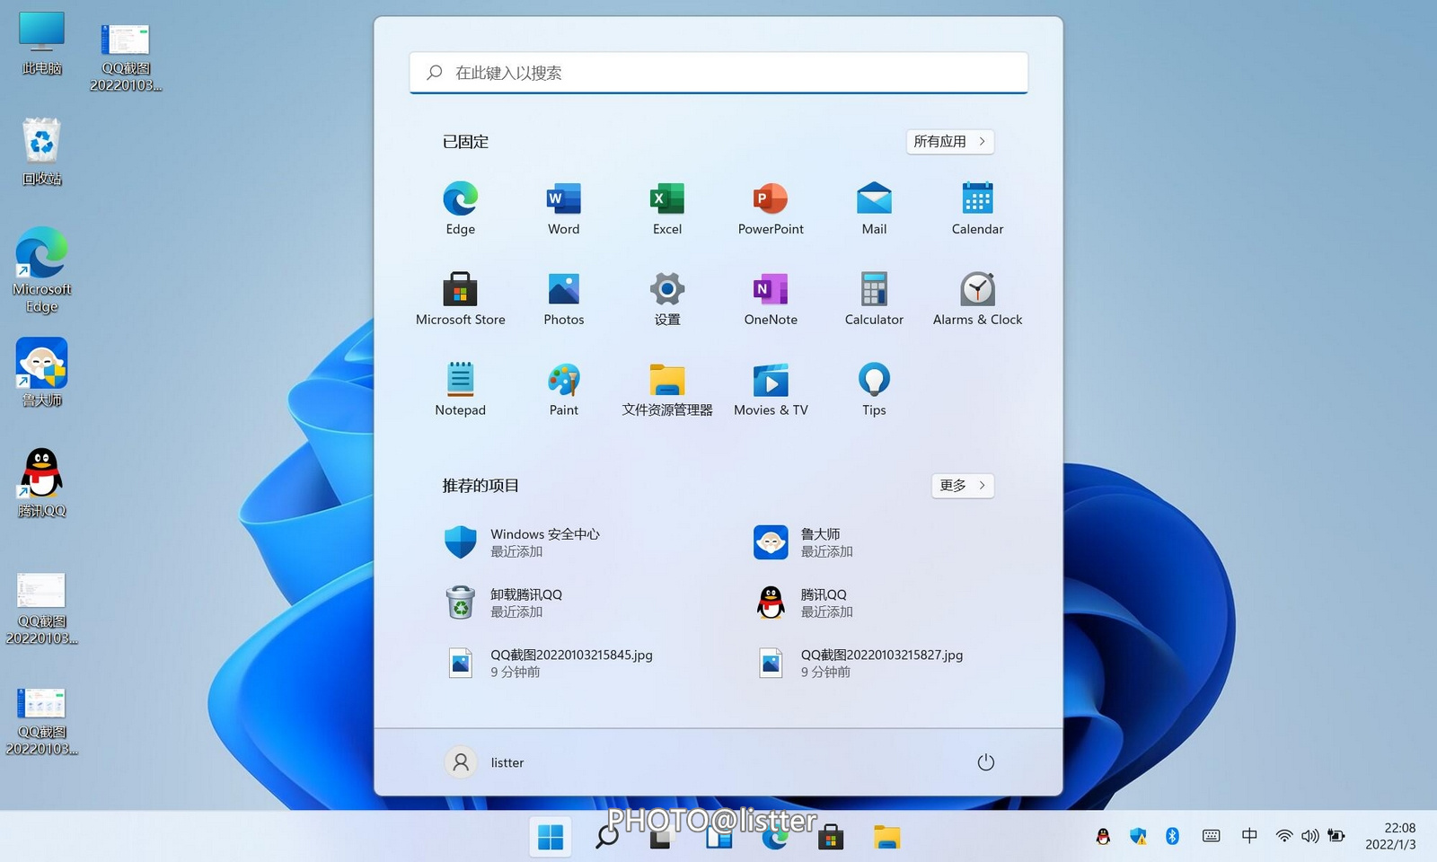1437x862 pixels.
Task: Open recent file QQ截图20220103215845.jpg
Action: point(570,663)
